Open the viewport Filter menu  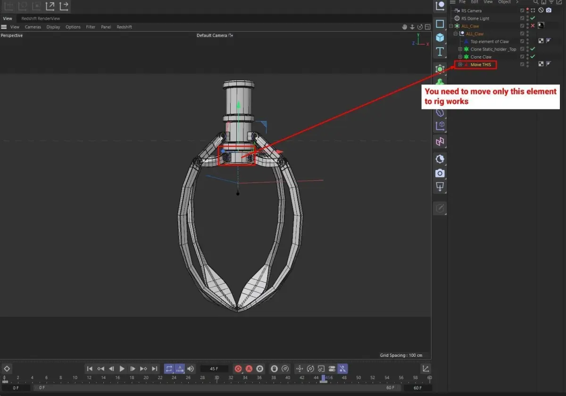91,27
